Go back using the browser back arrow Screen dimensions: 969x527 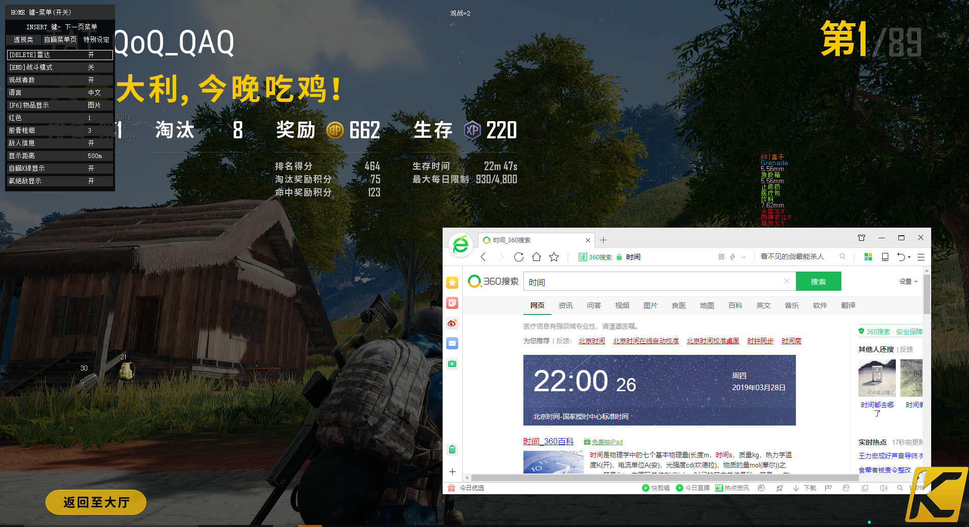(483, 257)
